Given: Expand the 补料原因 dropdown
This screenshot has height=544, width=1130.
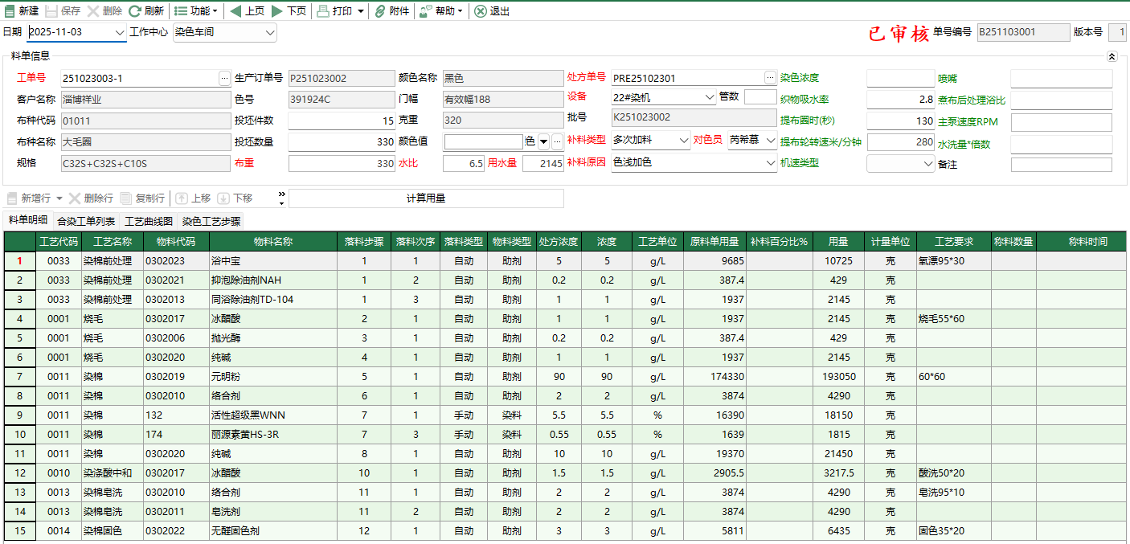Looking at the screenshot, I should [x=771, y=162].
